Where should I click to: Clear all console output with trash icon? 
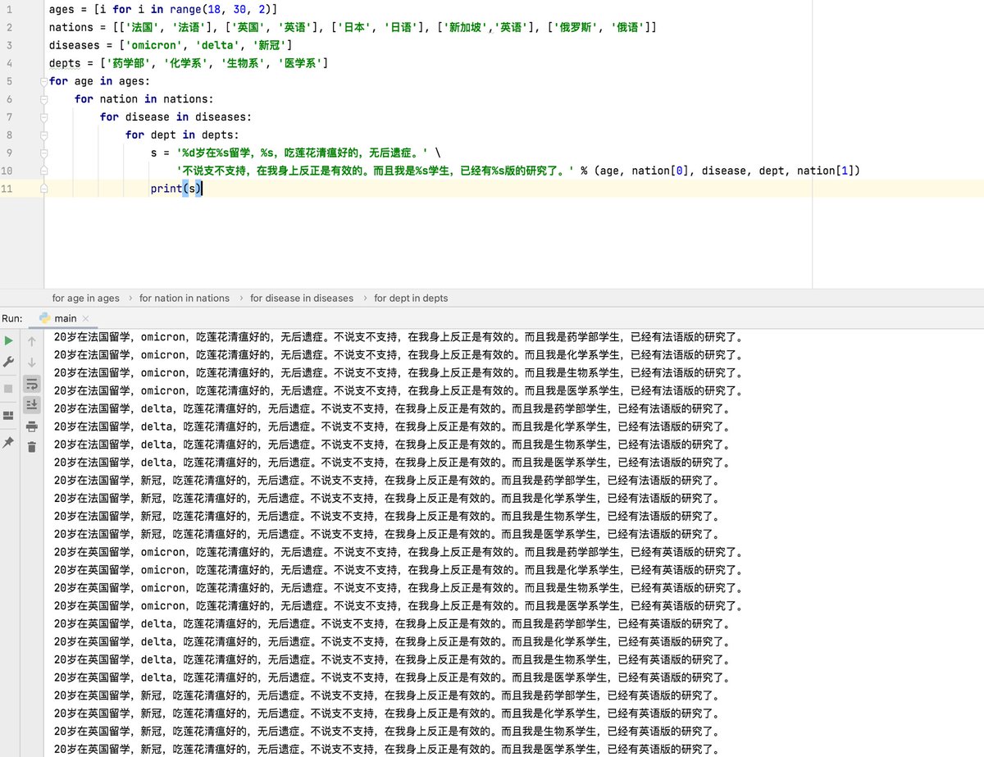pos(32,446)
